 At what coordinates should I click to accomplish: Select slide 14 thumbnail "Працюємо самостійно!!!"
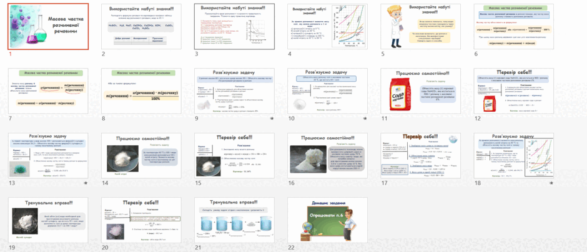click(x=141, y=155)
